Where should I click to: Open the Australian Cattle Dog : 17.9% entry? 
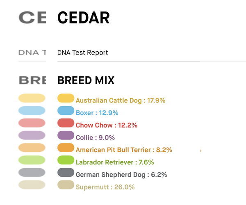click(121, 100)
